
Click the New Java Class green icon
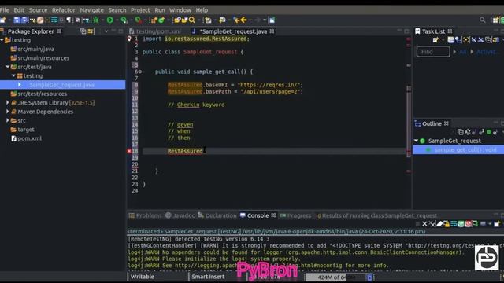coord(161,20)
